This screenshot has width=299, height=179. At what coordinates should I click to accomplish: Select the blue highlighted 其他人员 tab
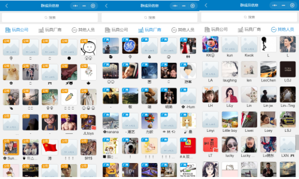pos(283,29)
